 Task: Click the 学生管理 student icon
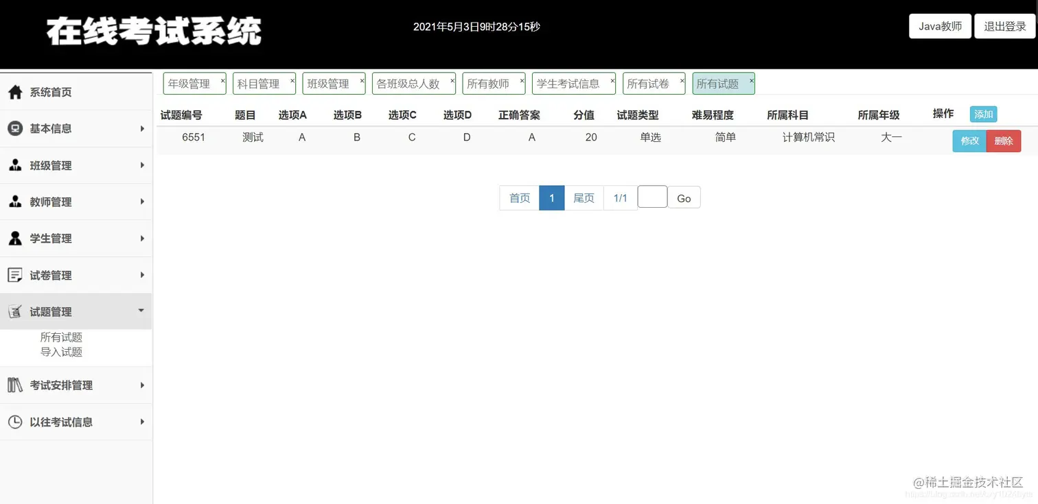[x=16, y=238]
